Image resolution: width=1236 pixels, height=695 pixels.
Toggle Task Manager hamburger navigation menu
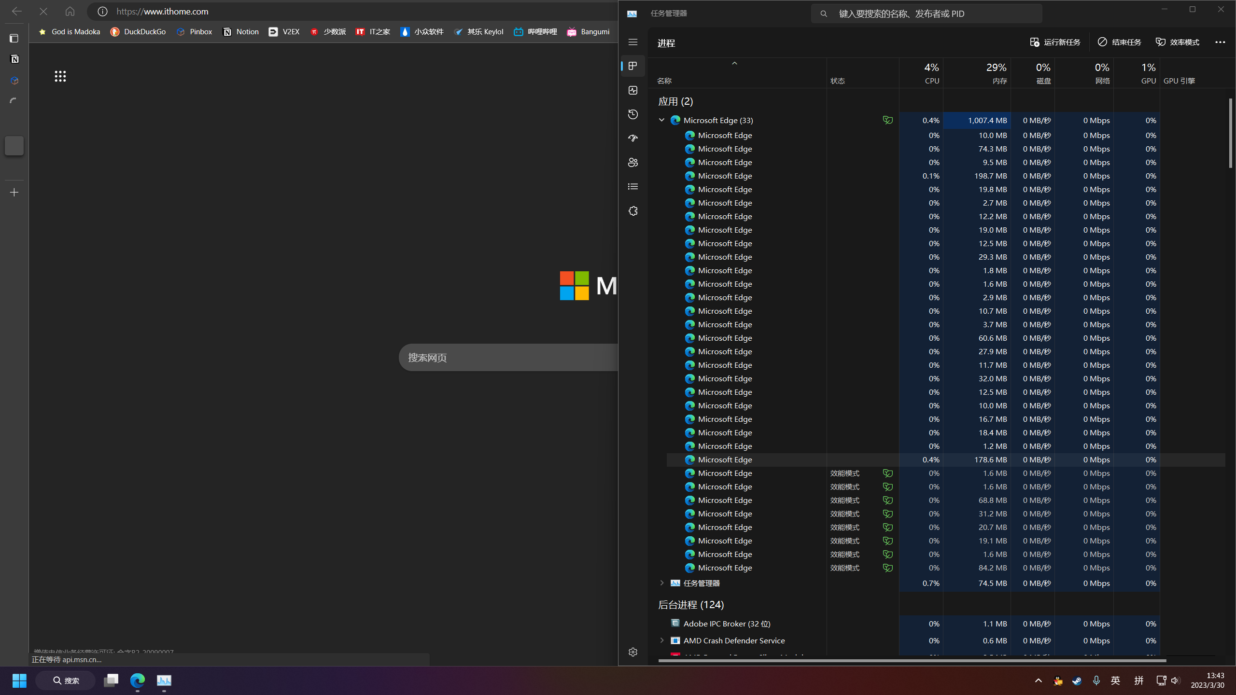(633, 42)
